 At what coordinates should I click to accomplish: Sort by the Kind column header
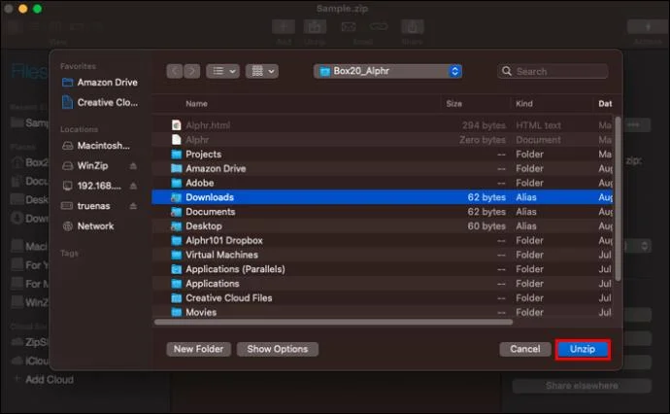tap(524, 103)
